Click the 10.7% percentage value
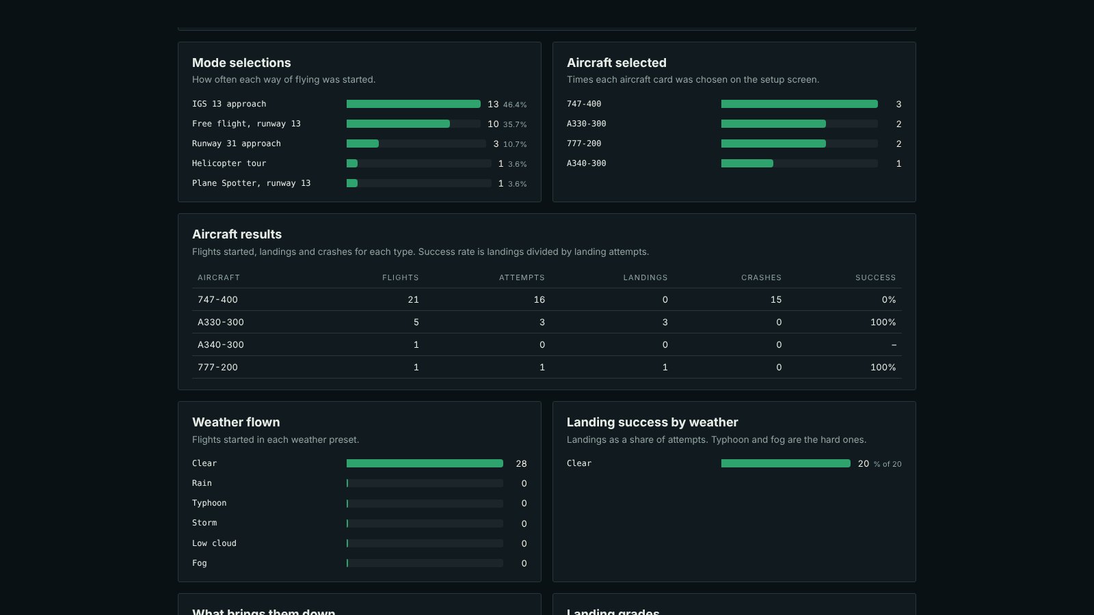 click(515, 144)
